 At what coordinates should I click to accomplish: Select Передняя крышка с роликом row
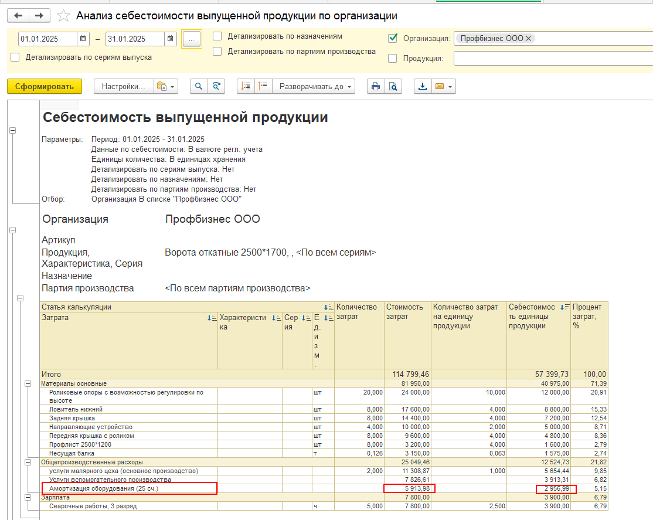pyautogui.click(x=324, y=436)
